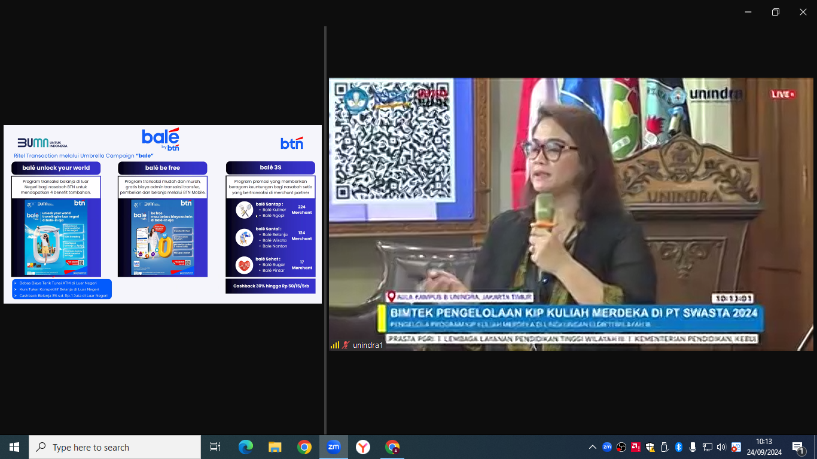Click the "Cashback 30% hingga Rp 50/15/5rb" banner
Image resolution: width=817 pixels, height=459 pixels.
pyautogui.click(x=270, y=286)
